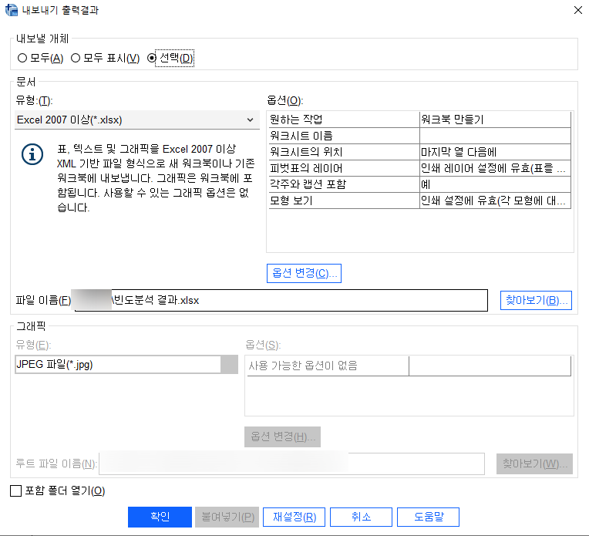Click the 옵션 변경(C)... button
Viewport: 589px width, 536px height.
coord(304,273)
